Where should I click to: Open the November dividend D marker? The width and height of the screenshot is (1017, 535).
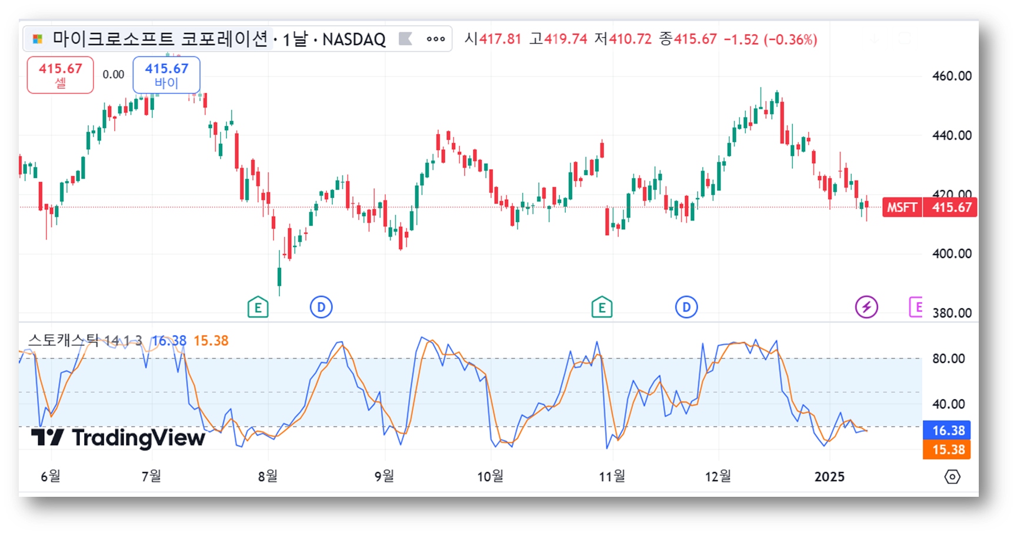tap(686, 307)
